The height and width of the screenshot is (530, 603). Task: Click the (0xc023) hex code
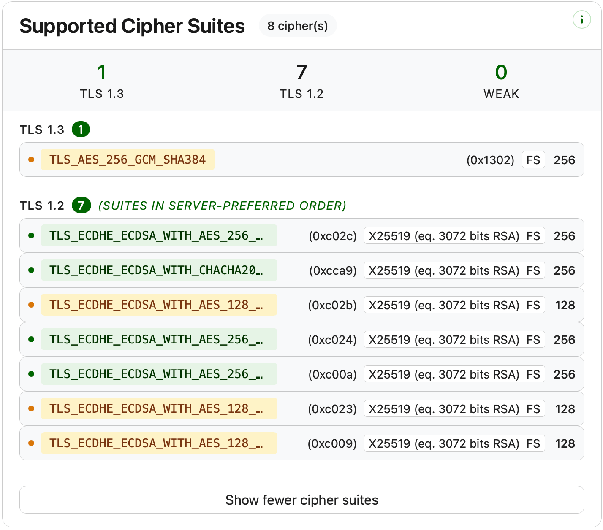pyautogui.click(x=332, y=409)
